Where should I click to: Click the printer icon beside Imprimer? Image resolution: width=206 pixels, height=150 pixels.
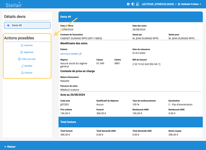pyautogui.click(x=22, y=45)
